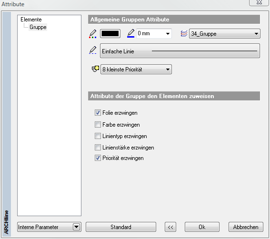Open the 34_Gruppe layer dropdown
This screenshot has width=270, height=239.
coord(225,34)
